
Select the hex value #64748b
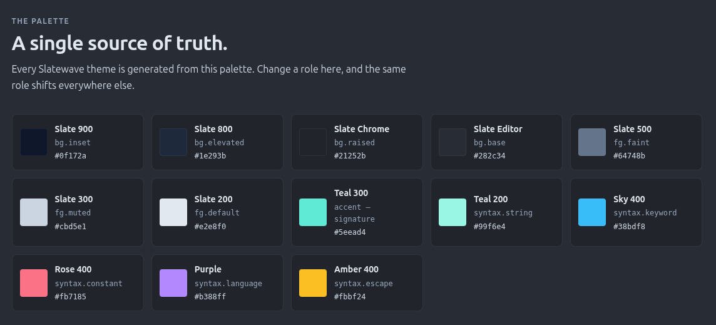pos(629,156)
